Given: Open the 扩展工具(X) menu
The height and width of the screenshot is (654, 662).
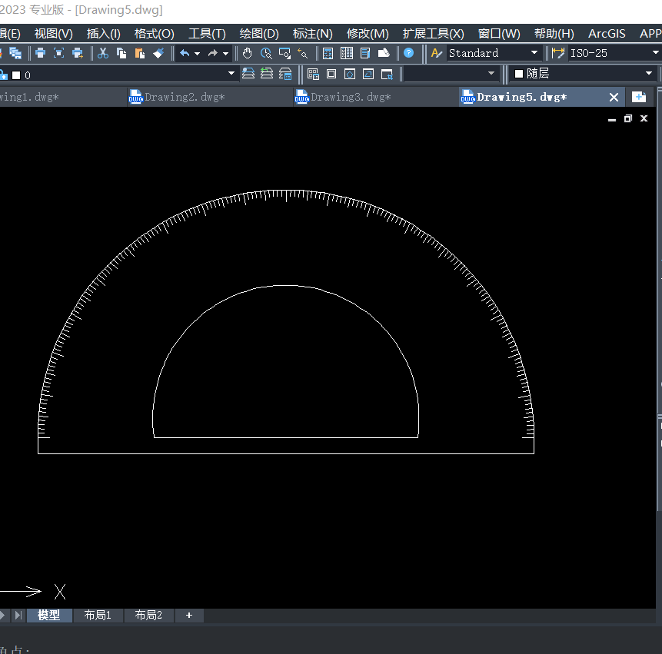Looking at the screenshot, I should (433, 34).
